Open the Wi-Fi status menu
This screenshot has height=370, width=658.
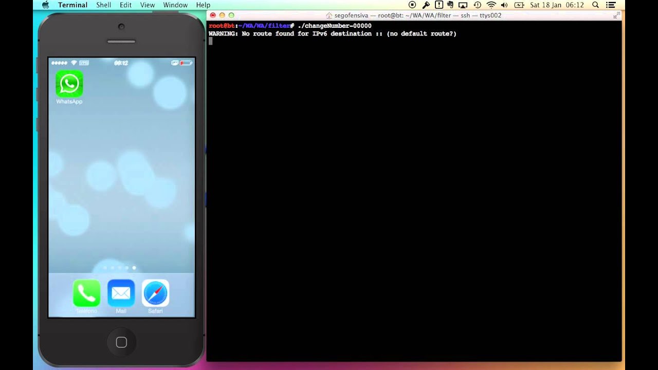[491, 5]
